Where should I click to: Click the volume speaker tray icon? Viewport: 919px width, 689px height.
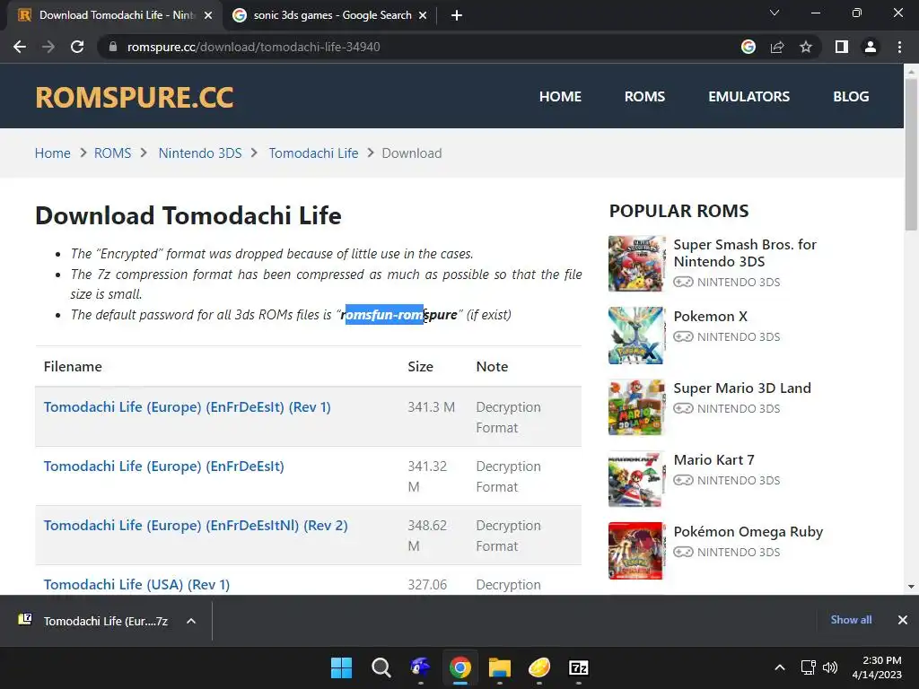click(x=830, y=667)
